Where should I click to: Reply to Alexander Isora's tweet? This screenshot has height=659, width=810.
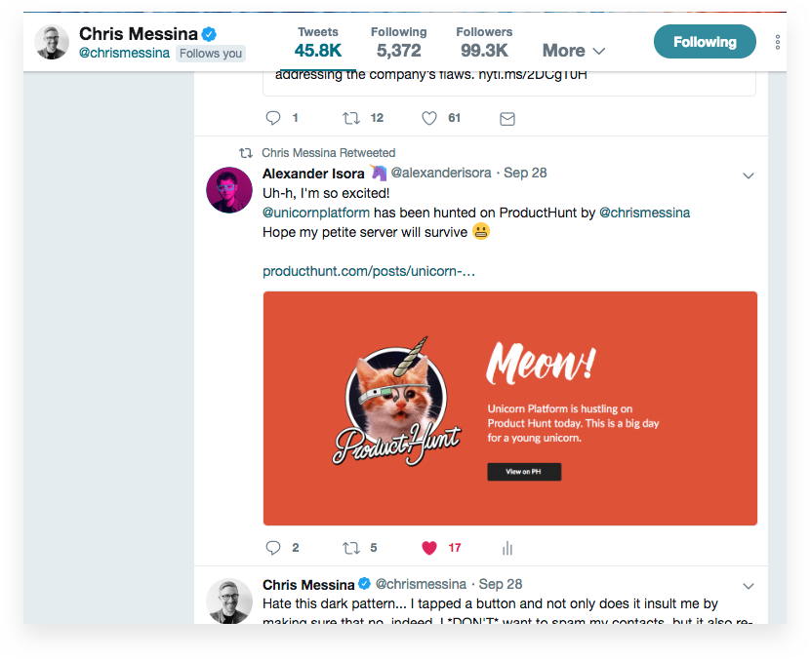pos(273,548)
